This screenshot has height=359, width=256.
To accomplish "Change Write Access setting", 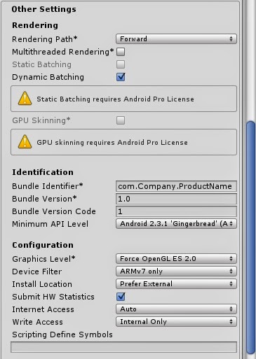I will pos(176,322).
